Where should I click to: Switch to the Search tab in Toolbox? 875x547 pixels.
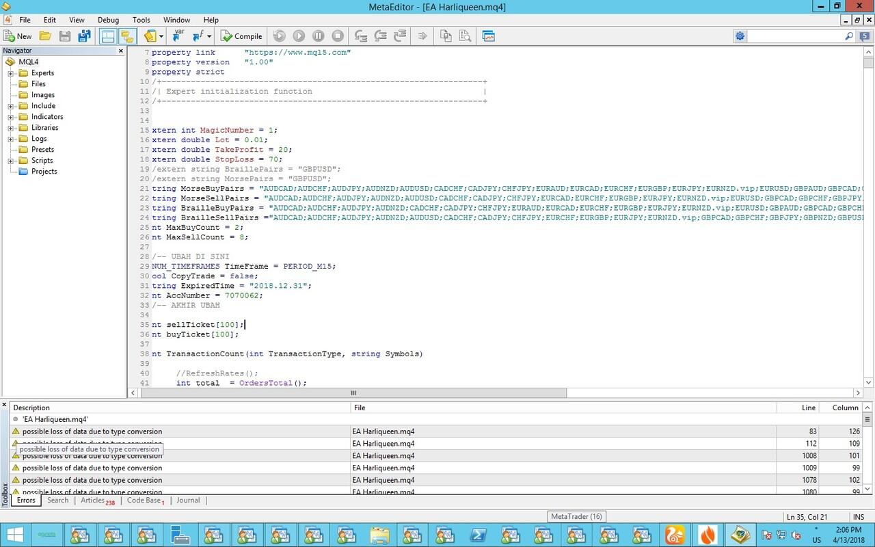58,501
